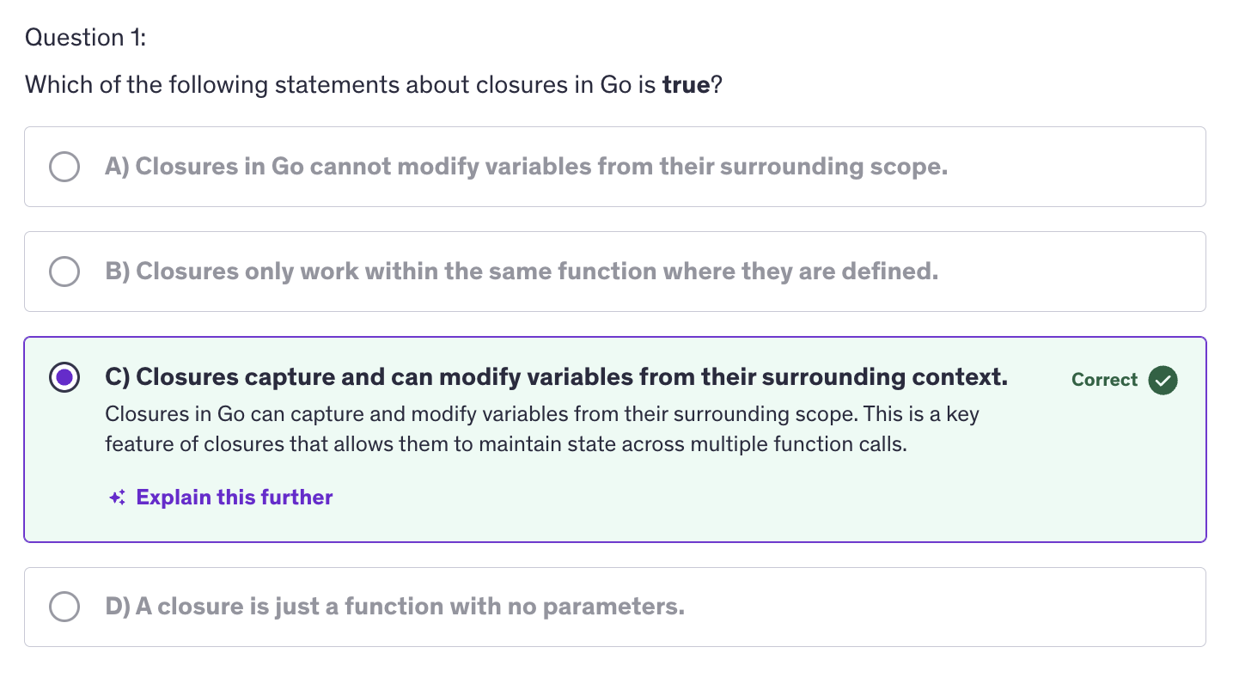Image resolution: width=1239 pixels, height=696 pixels.
Task: Click the question text about closures in Go
Action: (x=344, y=86)
